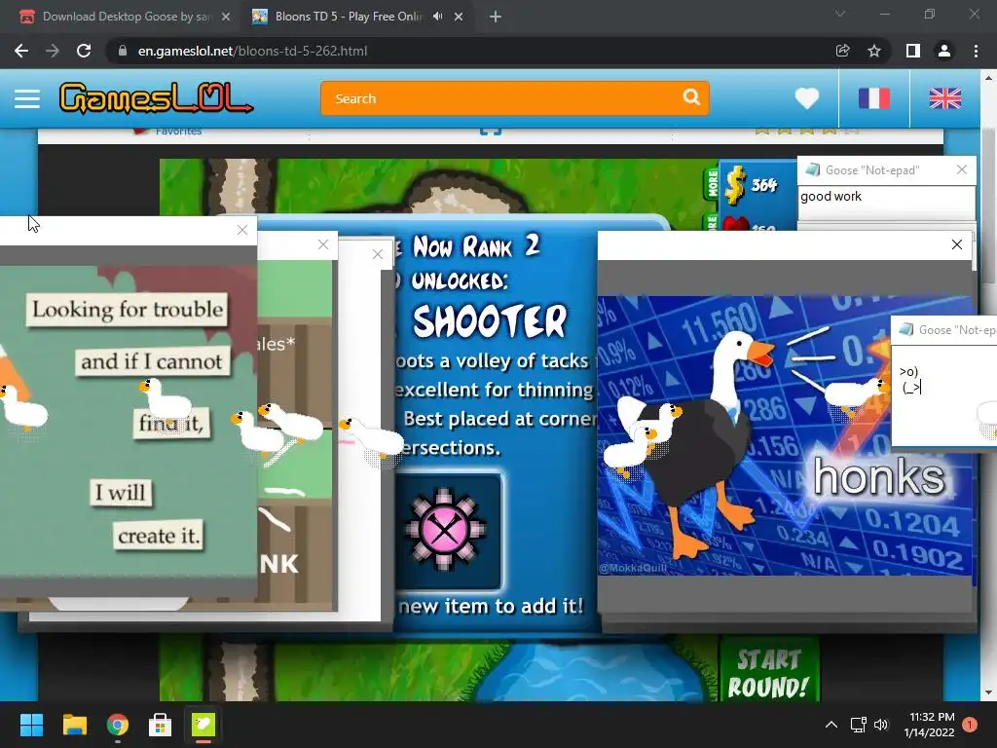Screen dimensions: 997x748
Task: Open Chrome from the taskbar
Action: [x=118, y=725]
